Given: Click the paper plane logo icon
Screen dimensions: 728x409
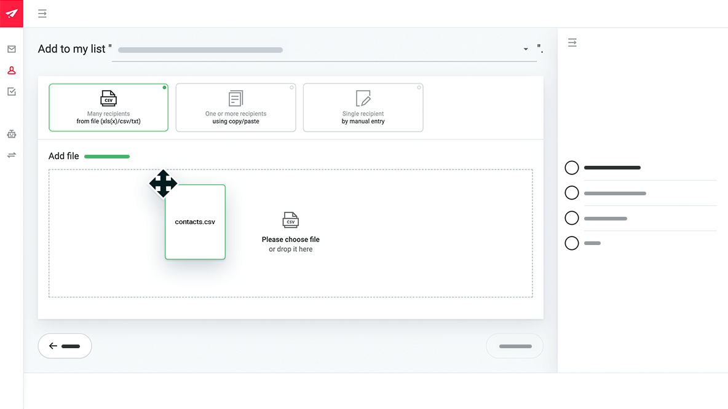Looking at the screenshot, I should [x=11, y=14].
